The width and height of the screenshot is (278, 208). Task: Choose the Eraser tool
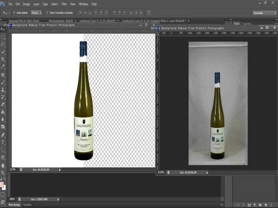[3, 104]
